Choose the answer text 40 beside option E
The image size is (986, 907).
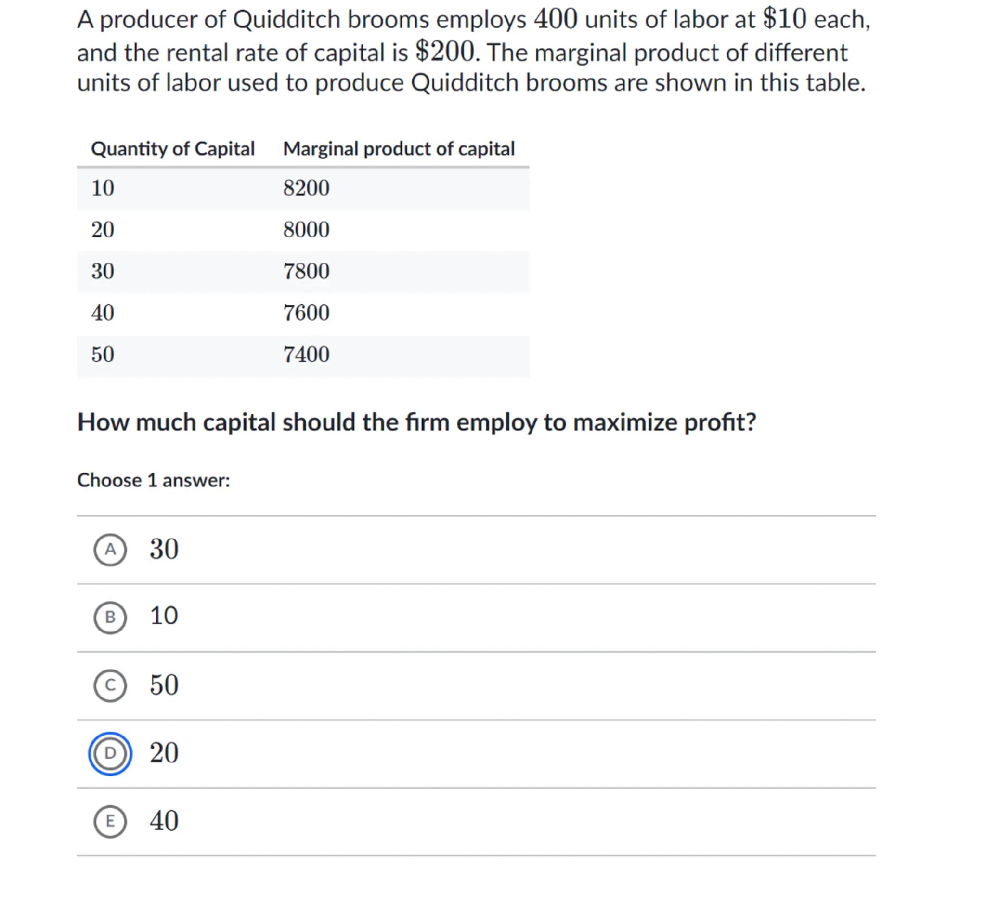pos(164,821)
